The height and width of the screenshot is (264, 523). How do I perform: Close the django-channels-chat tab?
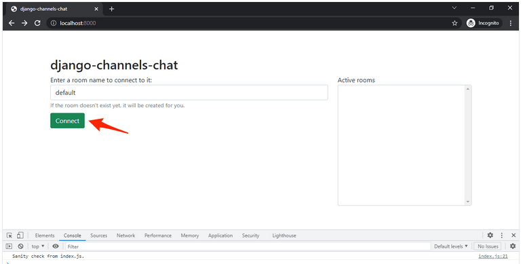pyautogui.click(x=96, y=9)
